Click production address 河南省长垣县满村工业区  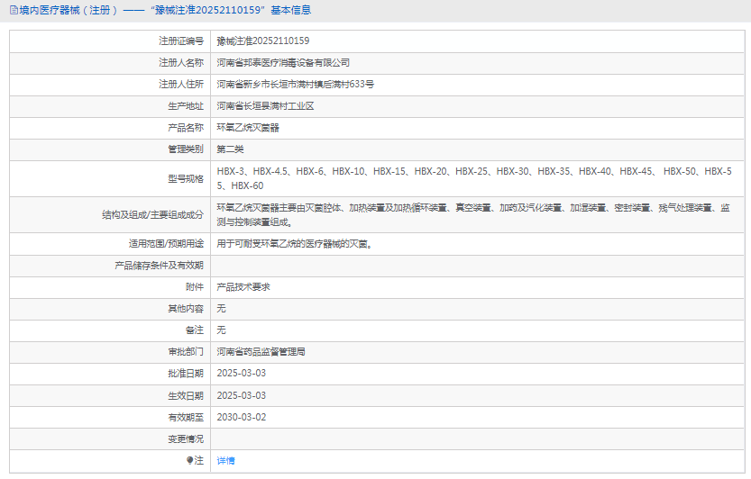pyautogui.click(x=265, y=106)
